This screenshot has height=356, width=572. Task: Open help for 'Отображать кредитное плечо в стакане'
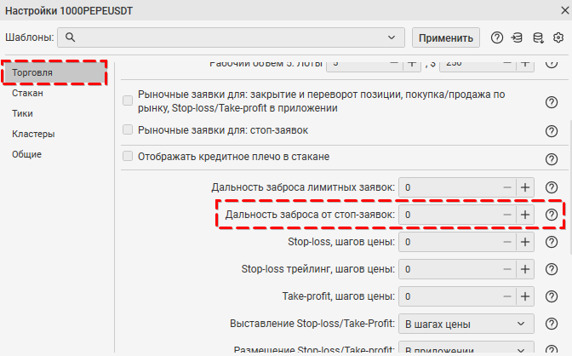click(551, 158)
